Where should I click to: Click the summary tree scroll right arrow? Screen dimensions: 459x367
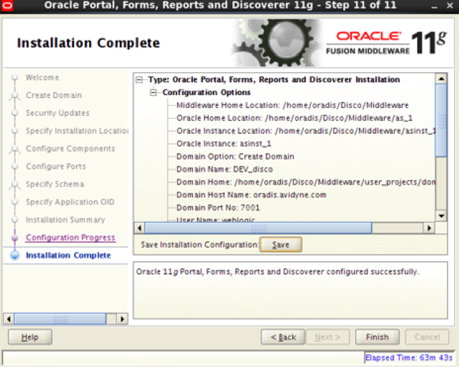pos(429,228)
